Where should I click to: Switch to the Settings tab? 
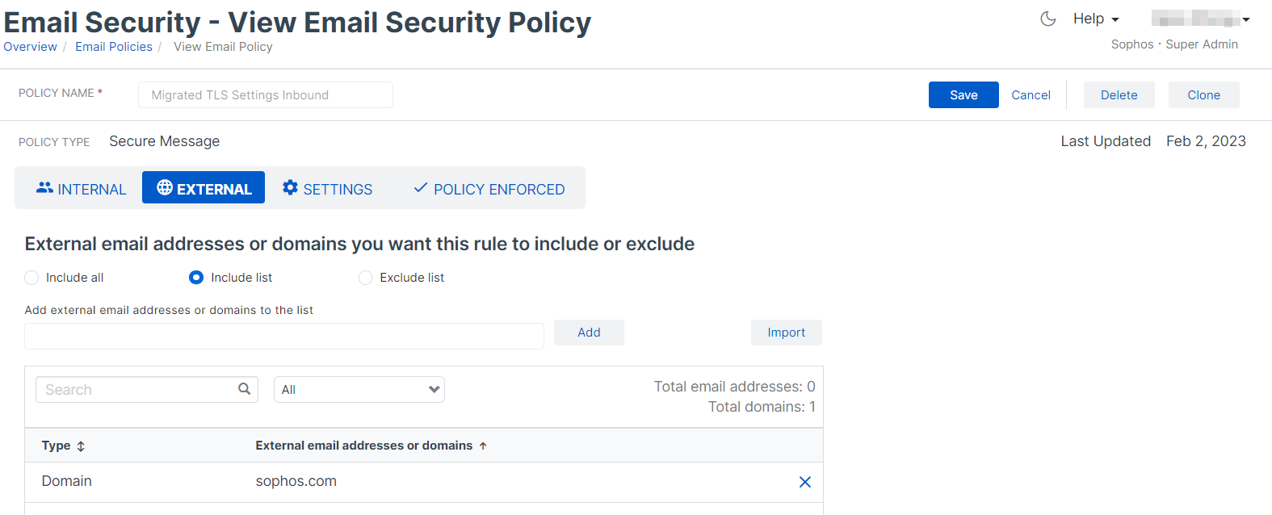tap(327, 189)
